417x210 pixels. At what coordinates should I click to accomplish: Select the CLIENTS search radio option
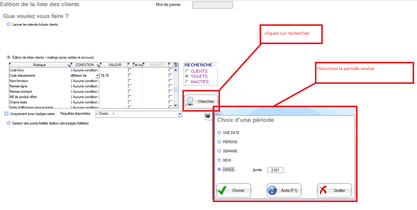click(187, 71)
